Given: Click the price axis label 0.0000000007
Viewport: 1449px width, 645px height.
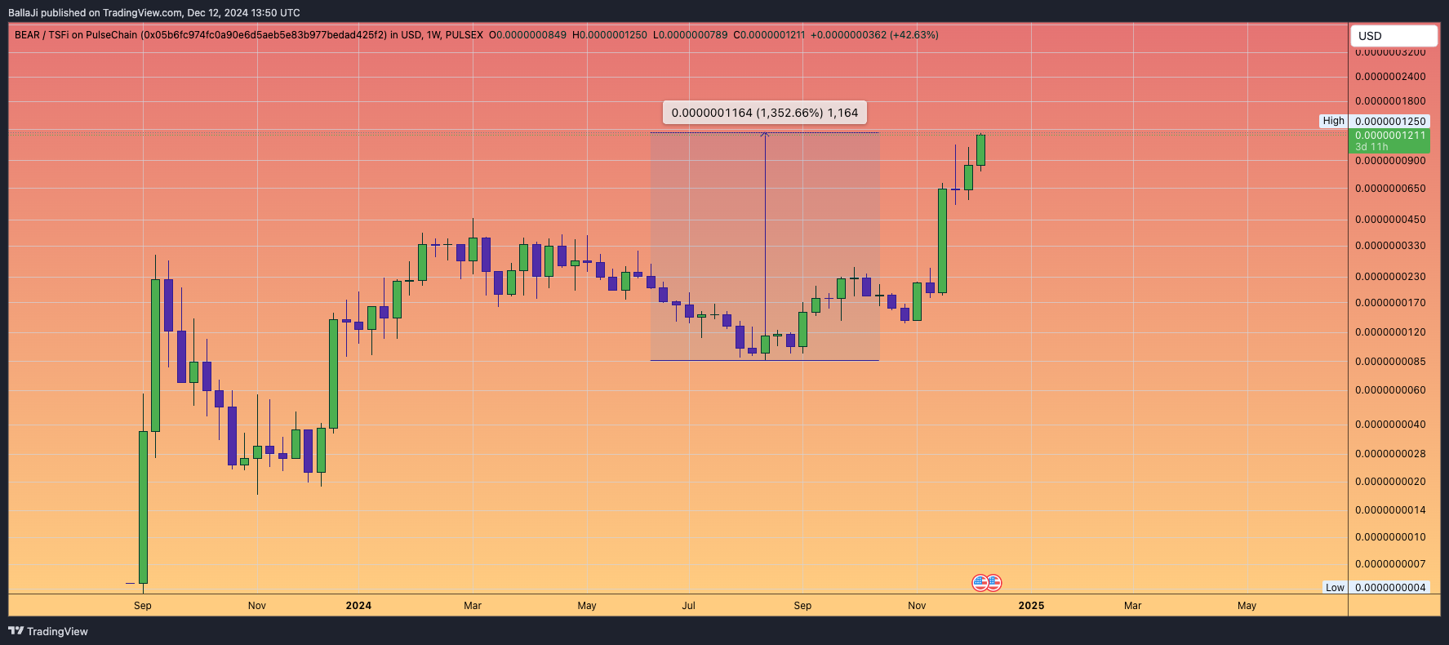Looking at the screenshot, I should click(1390, 564).
